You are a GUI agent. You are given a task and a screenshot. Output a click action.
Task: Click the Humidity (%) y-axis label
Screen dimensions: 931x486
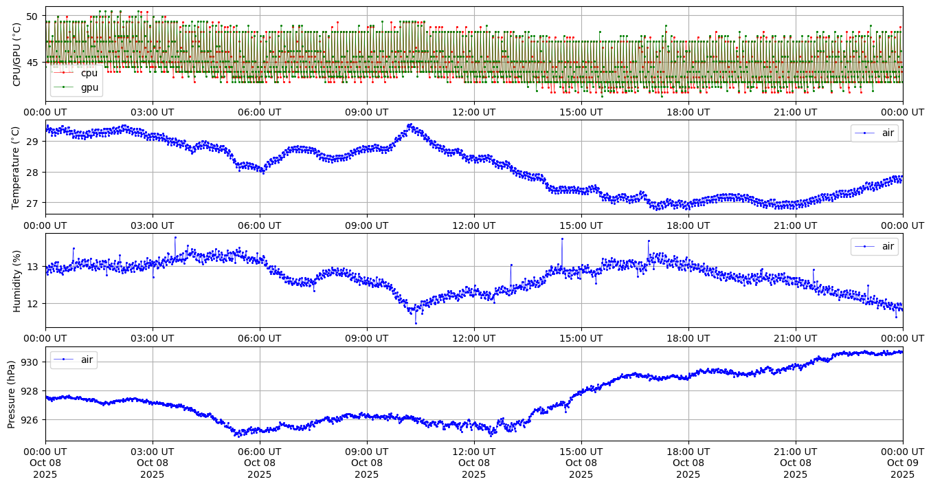tap(17, 280)
